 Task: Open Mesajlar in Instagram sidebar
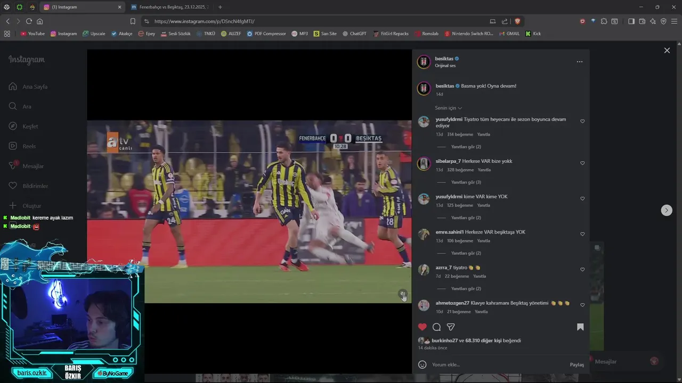(x=26, y=166)
